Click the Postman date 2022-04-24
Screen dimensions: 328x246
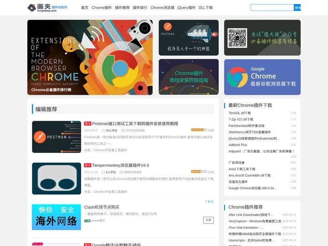tap(91, 131)
